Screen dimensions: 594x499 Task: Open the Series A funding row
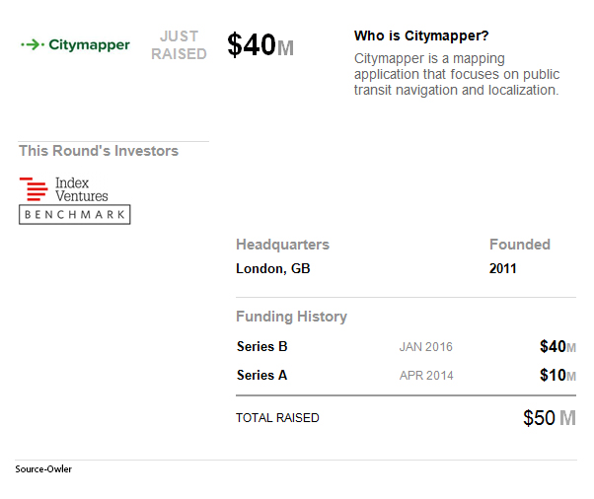407,375
